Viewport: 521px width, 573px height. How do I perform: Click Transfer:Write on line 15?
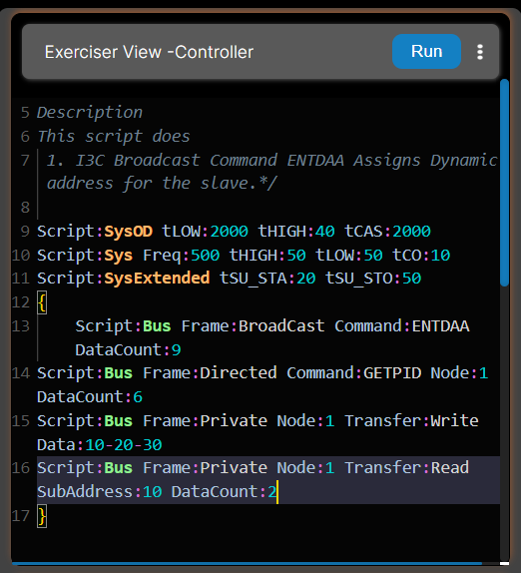[x=412, y=421]
